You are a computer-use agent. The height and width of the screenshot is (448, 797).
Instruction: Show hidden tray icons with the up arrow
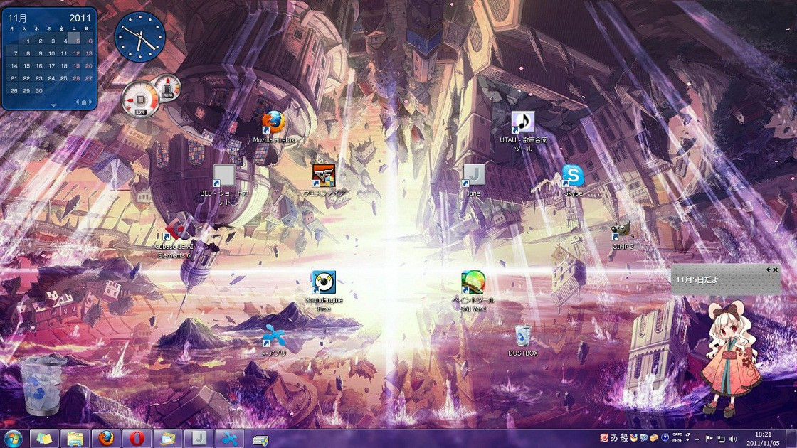tap(697, 439)
